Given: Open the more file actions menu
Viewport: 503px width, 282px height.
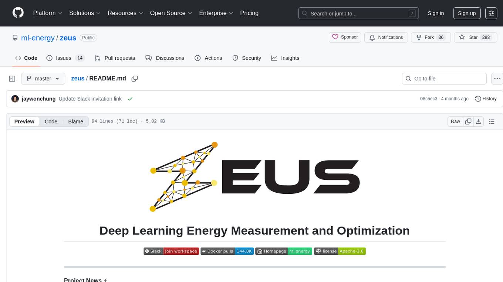Looking at the screenshot, I should tap(497, 79).
